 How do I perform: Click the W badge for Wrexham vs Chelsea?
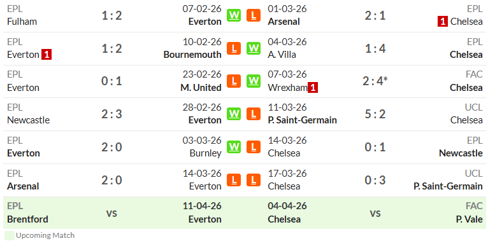click(x=254, y=81)
